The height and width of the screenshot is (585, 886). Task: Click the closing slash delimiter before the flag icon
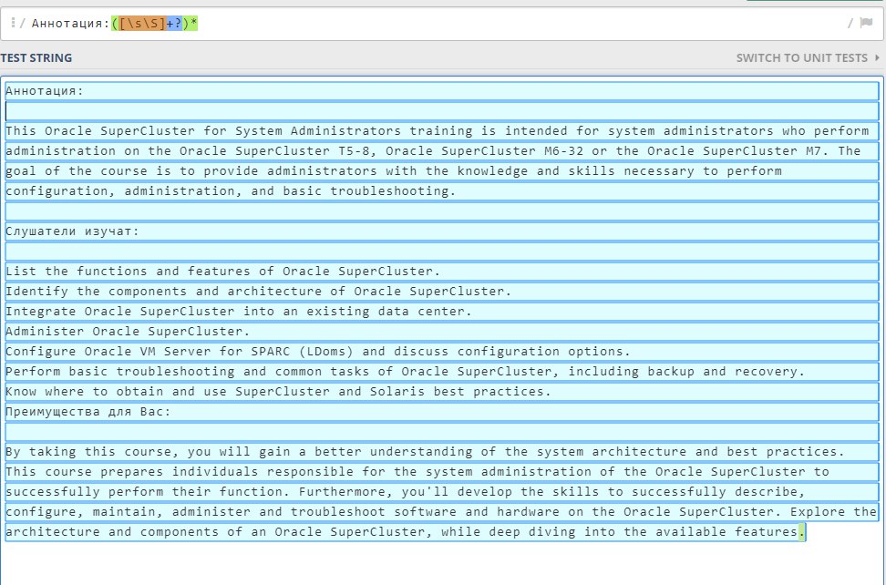point(850,23)
